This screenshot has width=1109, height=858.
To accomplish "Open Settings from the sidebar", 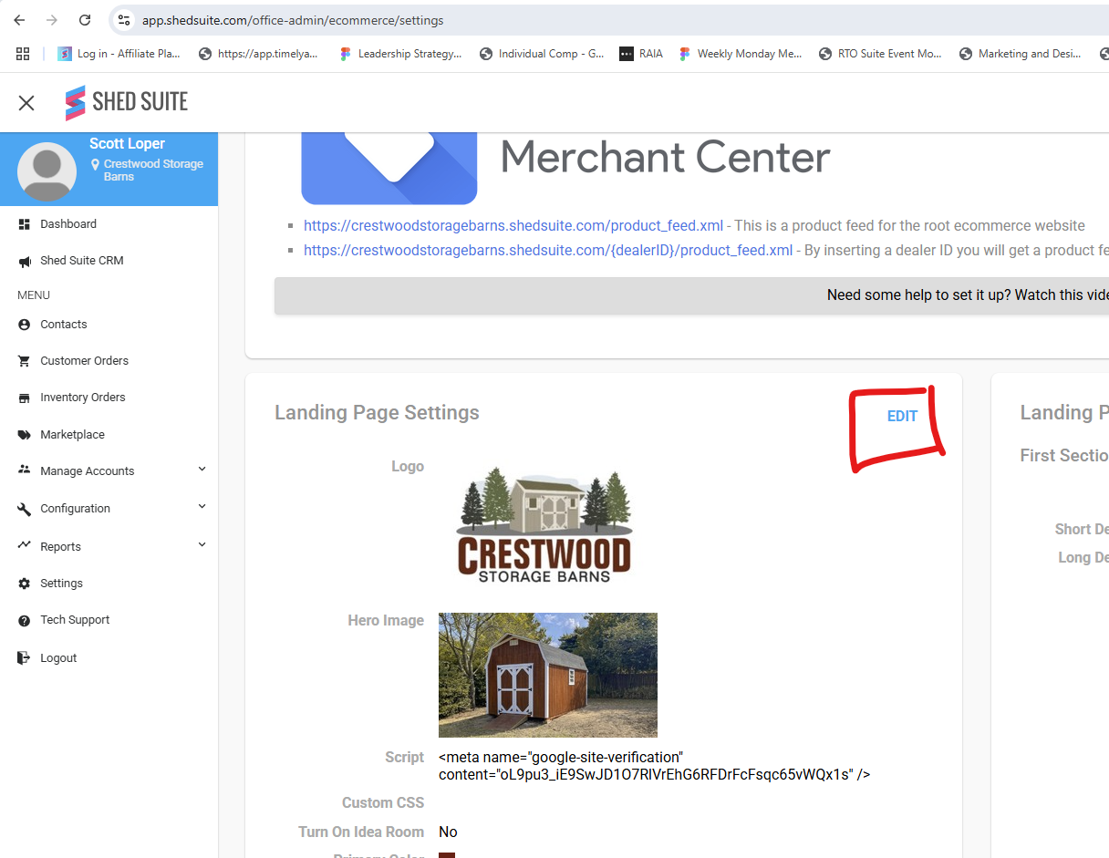I will coord(62,584).
